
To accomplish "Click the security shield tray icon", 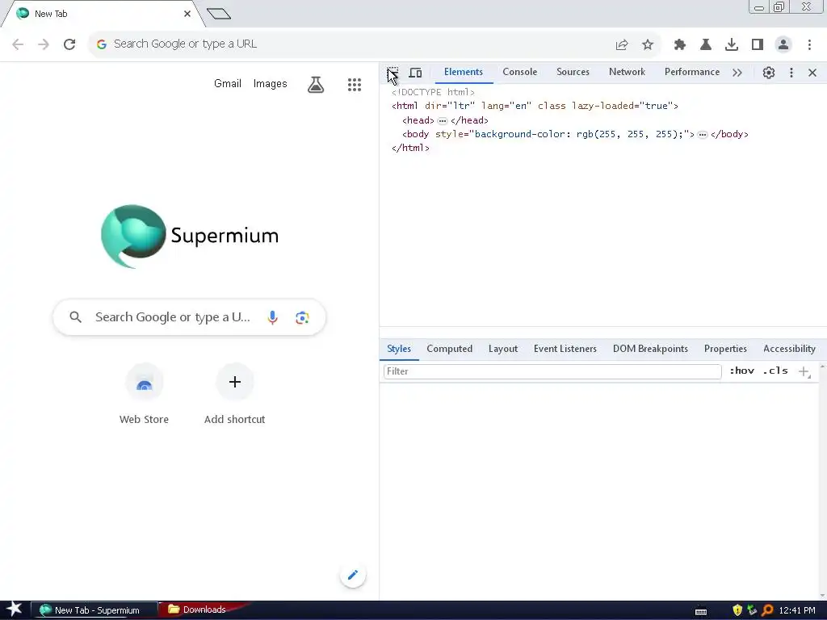I will pyautogui.click(x=737, y=610).
